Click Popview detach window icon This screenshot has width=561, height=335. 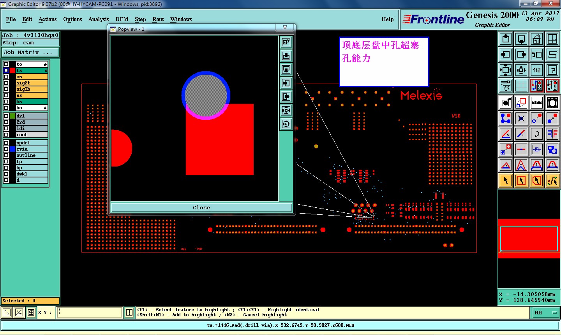click(286, 42)
